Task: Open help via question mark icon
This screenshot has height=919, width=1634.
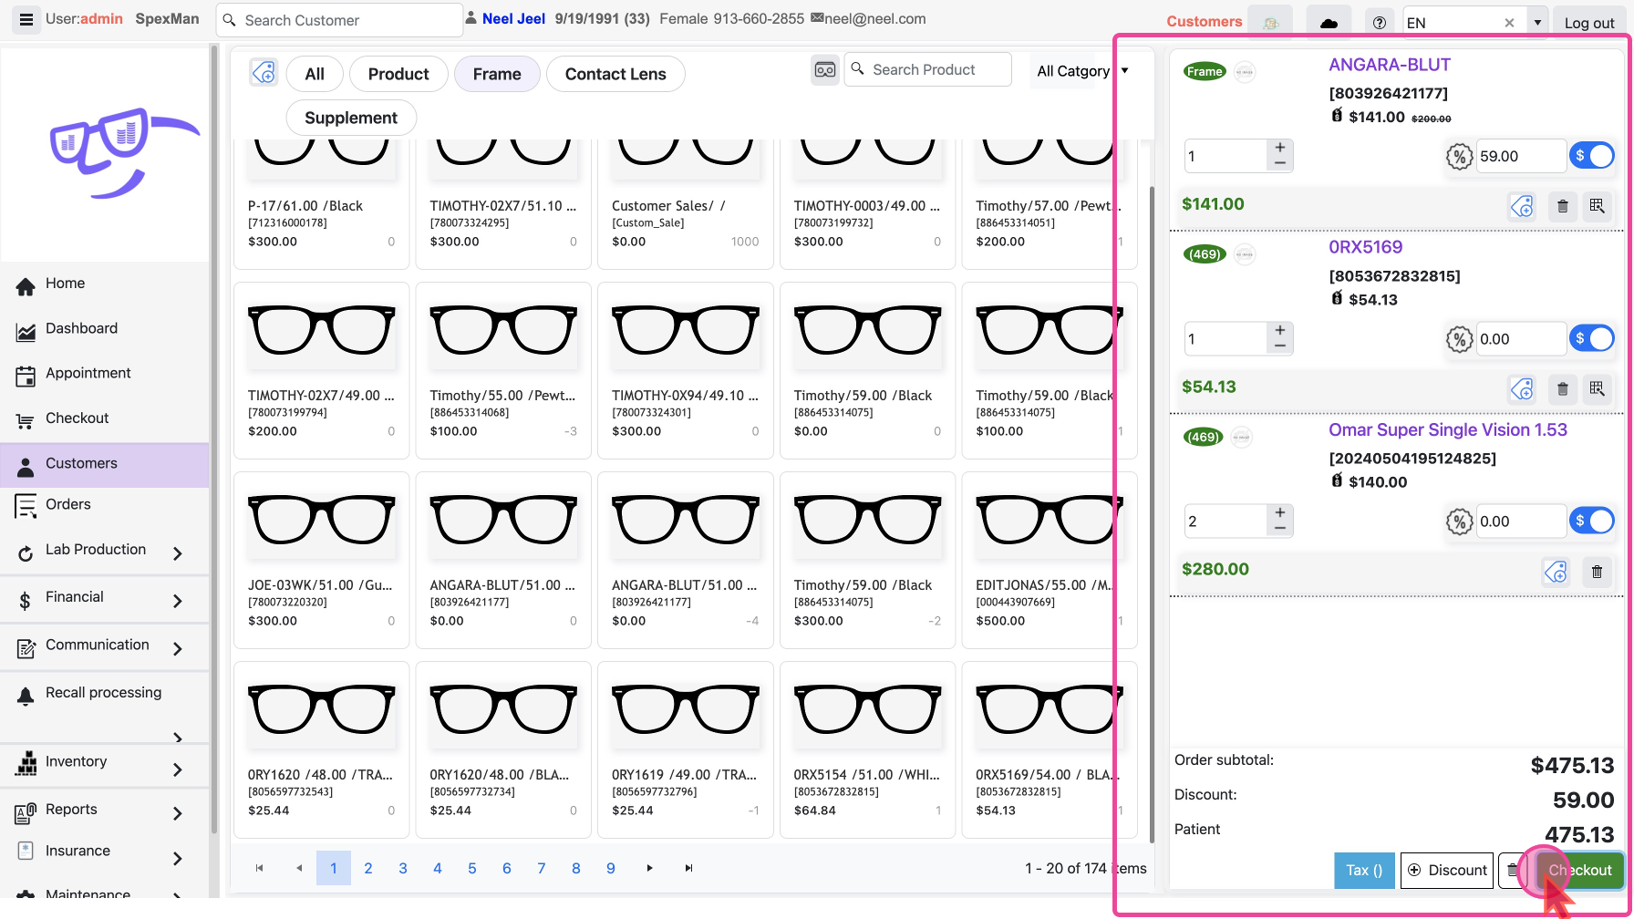Action: 1379,23
